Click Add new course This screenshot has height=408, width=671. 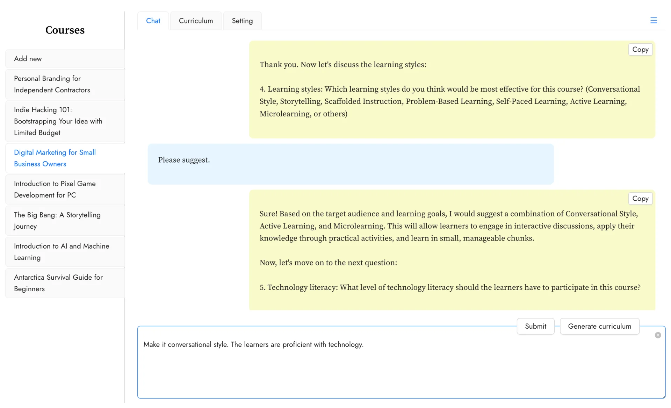pos(65,59)
